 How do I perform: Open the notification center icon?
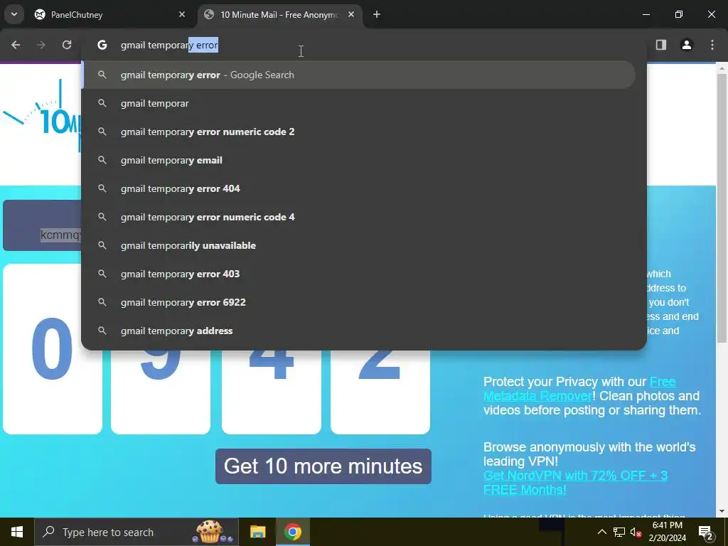click(706, 532)
